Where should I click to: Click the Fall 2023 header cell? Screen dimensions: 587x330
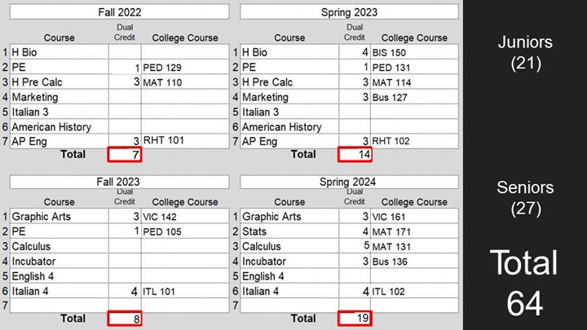[119, 182]
